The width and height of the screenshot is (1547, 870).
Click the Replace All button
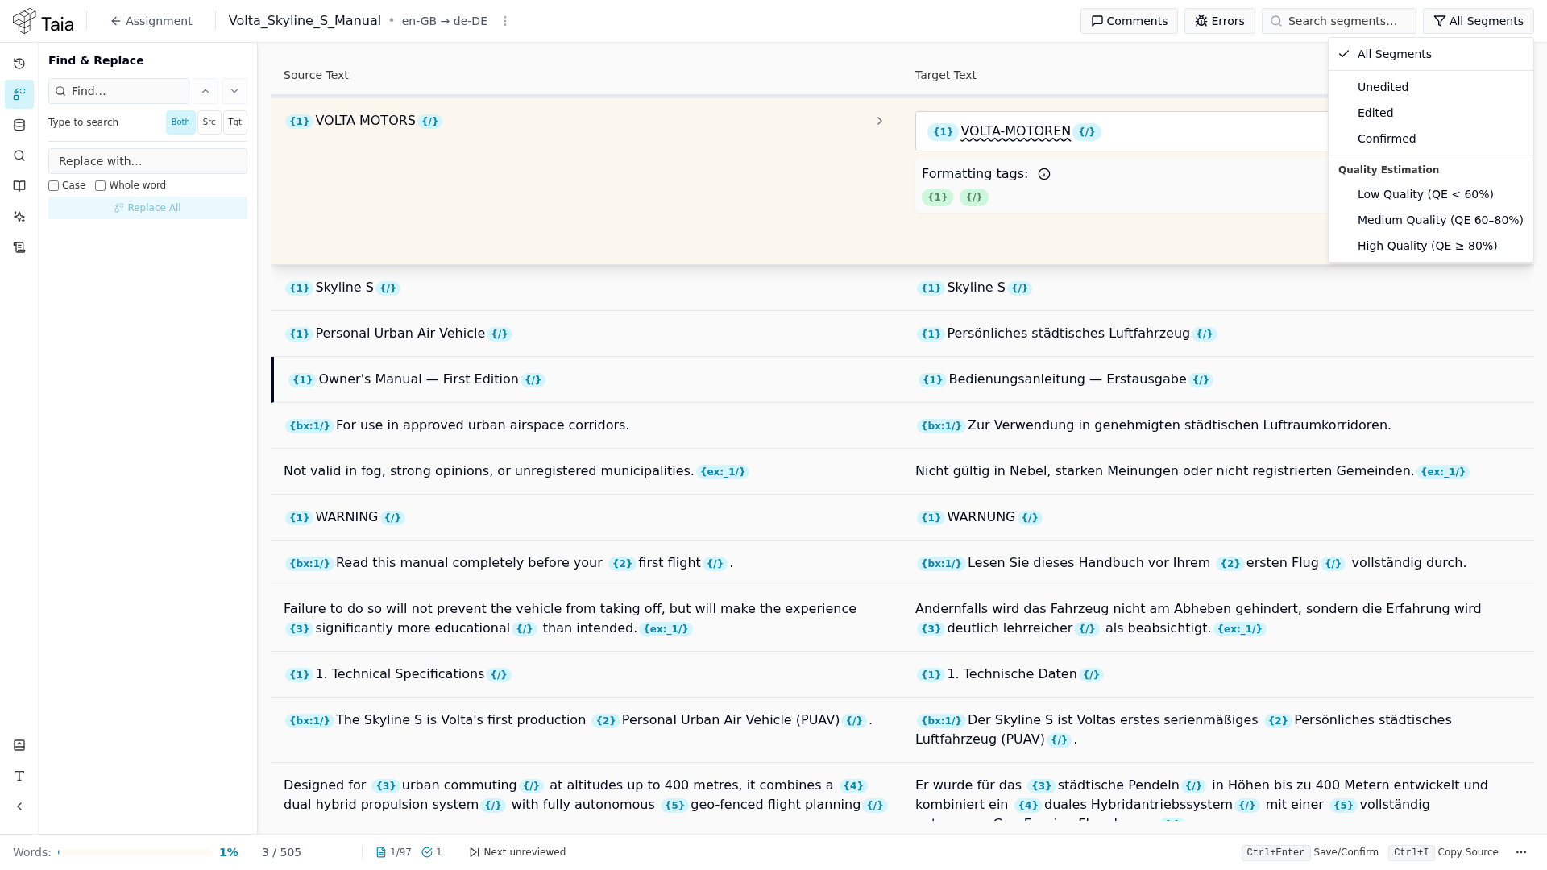[x=147, y=208]
